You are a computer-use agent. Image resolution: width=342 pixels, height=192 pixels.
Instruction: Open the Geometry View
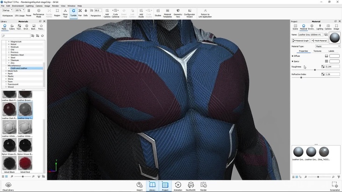click(178, 13)
